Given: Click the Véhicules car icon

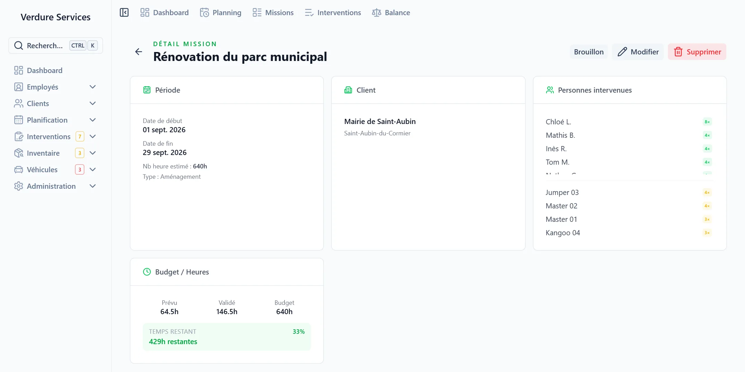Looking at the screenshot, I should point(19,169).
